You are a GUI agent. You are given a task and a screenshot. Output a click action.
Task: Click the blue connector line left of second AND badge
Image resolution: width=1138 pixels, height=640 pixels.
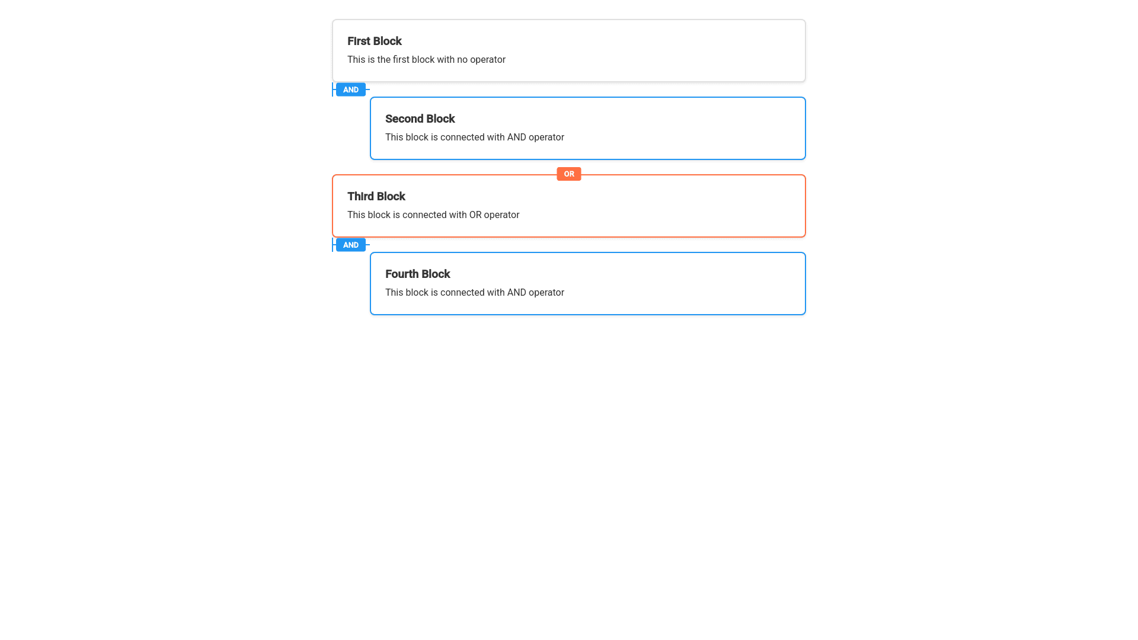[333, 245]
